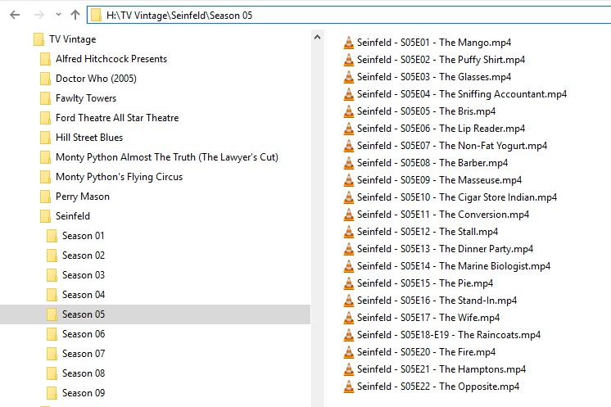611x407 pixels.
Task: Go back with the Back arrow
Action: click(15, 15)
